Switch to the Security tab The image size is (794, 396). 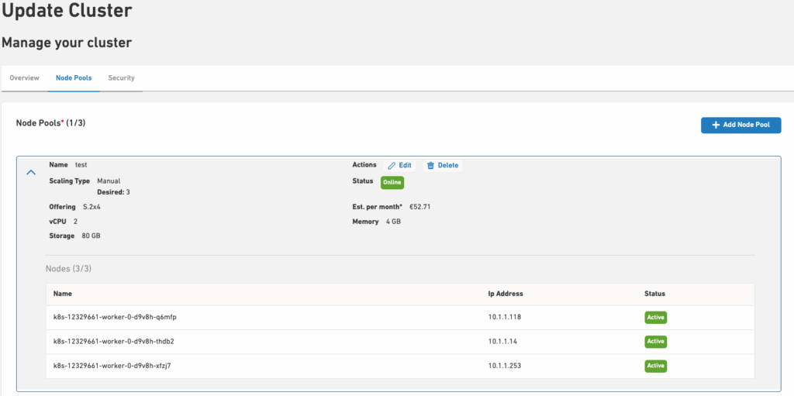pyautogui.click(x=121, y=78)
